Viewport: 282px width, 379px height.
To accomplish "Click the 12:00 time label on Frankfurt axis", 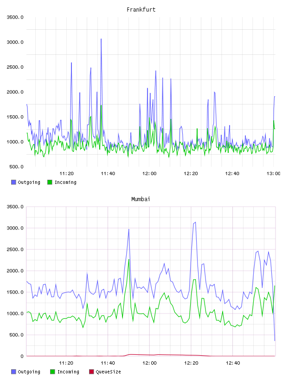I will (149, 174).
